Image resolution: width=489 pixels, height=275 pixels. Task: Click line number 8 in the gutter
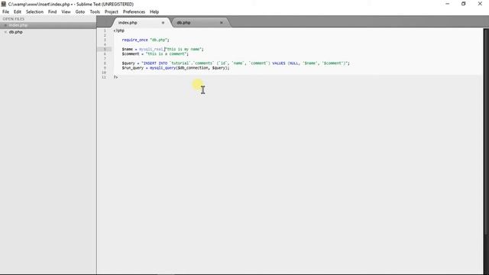(105, 63)
